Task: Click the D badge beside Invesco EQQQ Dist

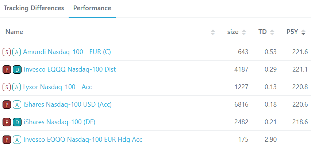Action: 16,69
